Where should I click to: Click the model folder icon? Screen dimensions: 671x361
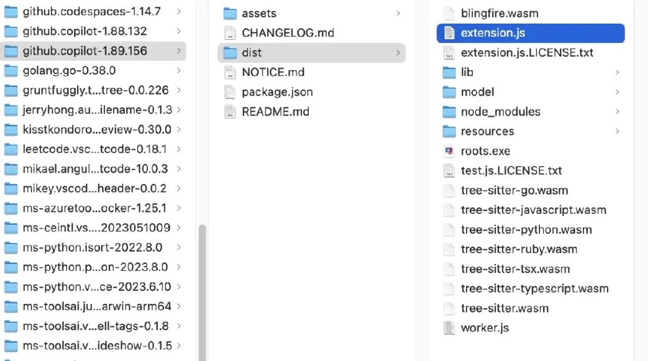point(449,92)
